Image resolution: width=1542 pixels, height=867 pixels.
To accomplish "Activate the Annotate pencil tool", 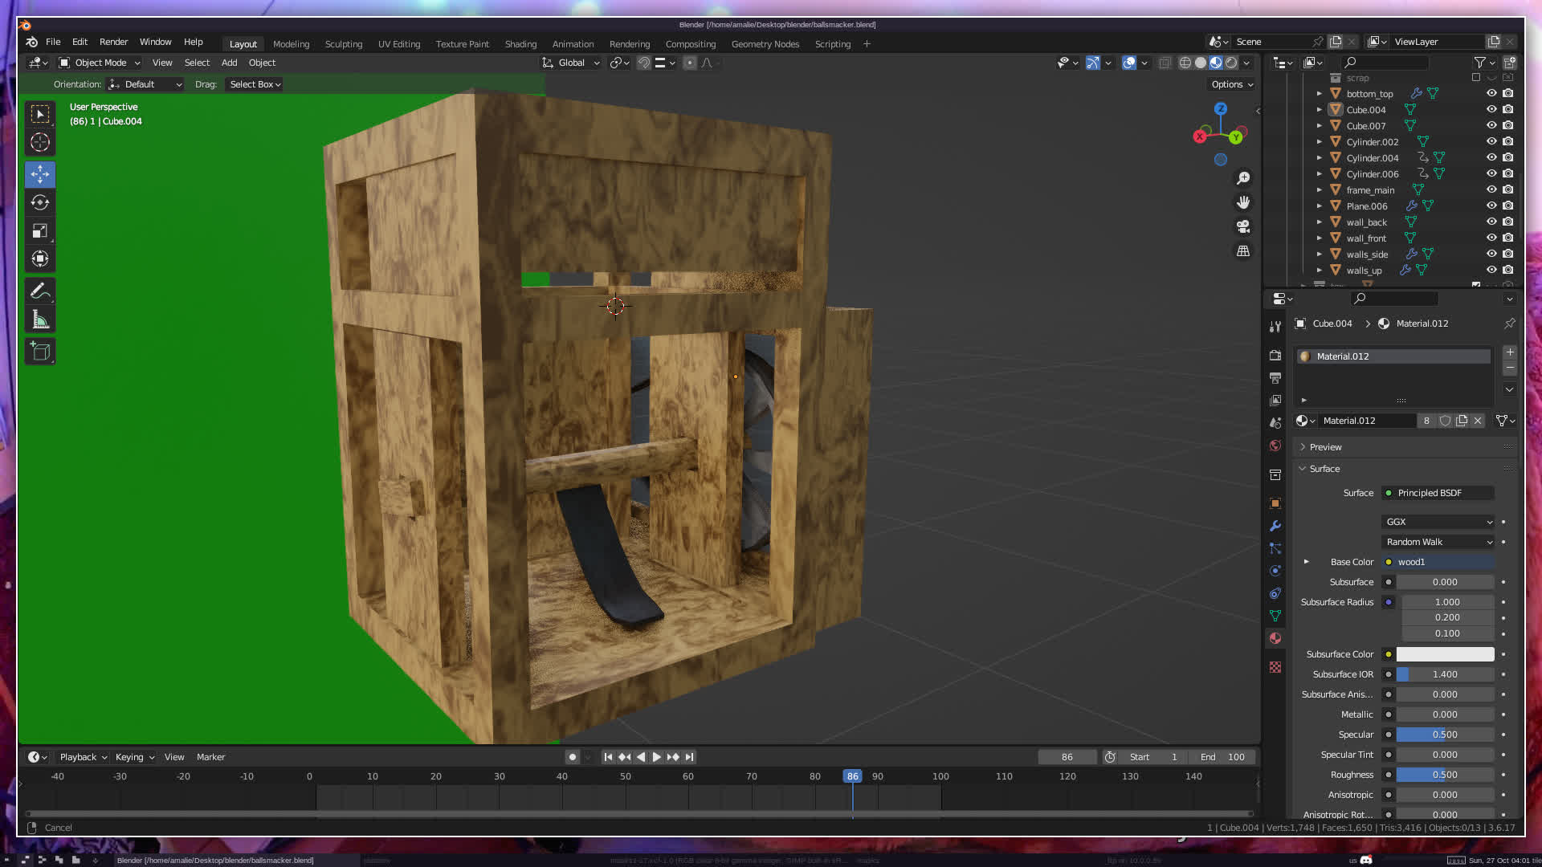I will coord(40,291).
